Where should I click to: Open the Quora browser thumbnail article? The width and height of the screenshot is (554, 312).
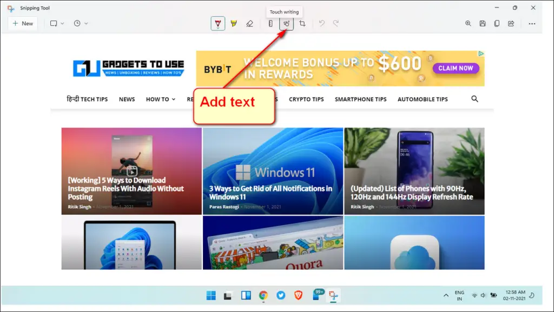[273, 243]
